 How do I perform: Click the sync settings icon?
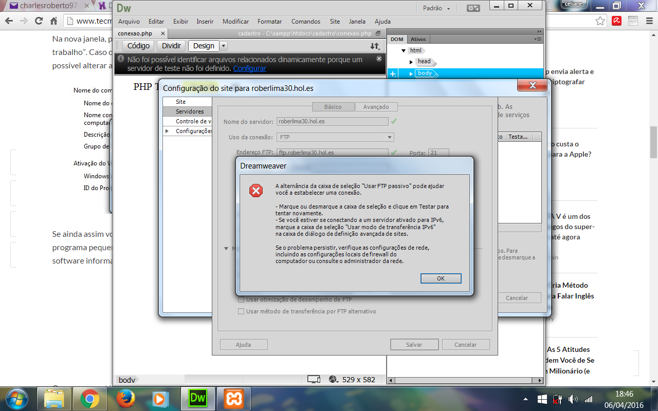[473, 8]
